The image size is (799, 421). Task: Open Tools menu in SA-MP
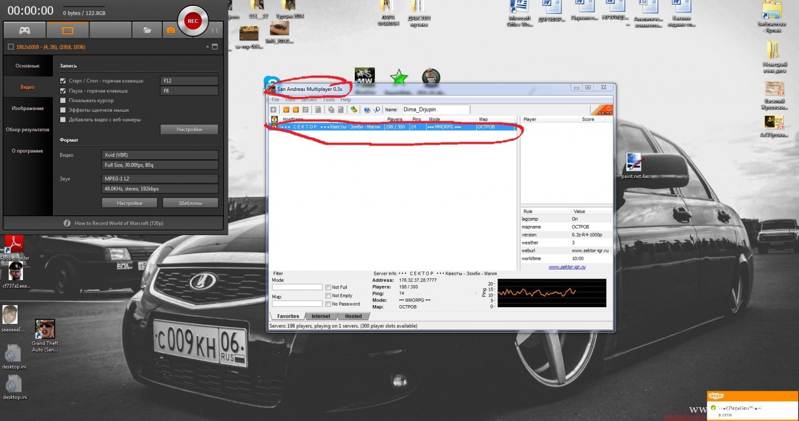click(x=329, y=100)
